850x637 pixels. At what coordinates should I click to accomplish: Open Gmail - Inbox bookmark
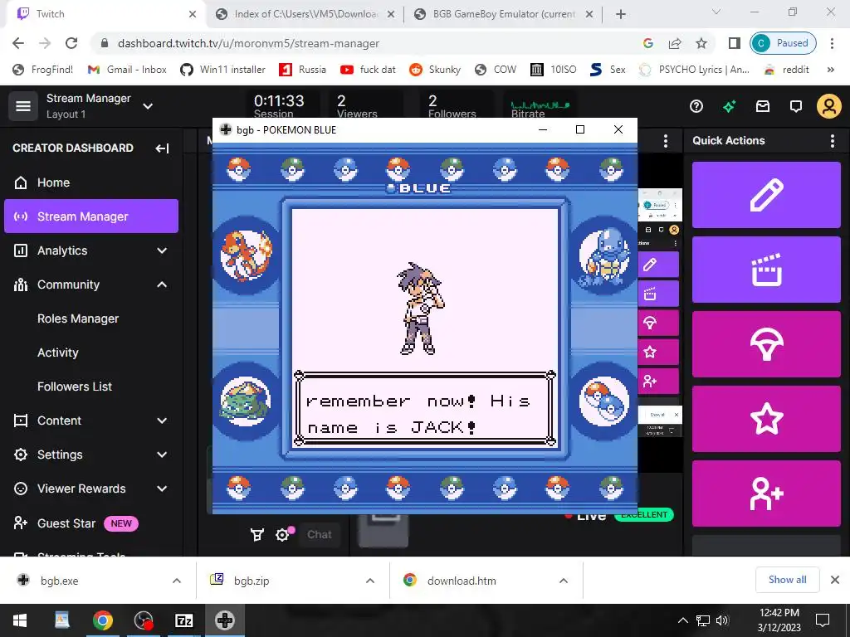coord(127,70)
